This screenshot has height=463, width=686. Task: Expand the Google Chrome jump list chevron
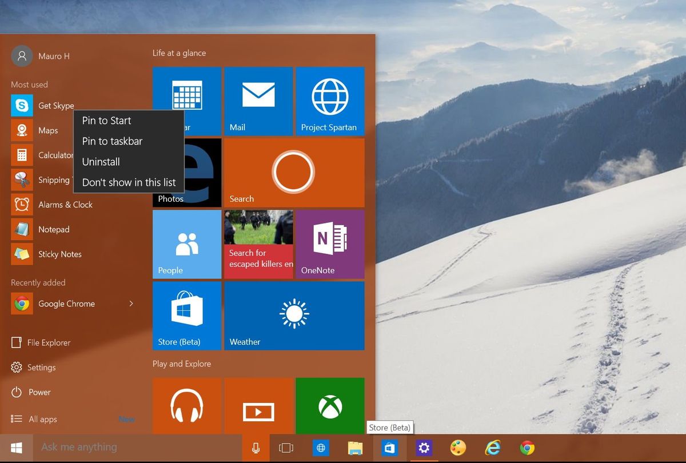[131, 304]
